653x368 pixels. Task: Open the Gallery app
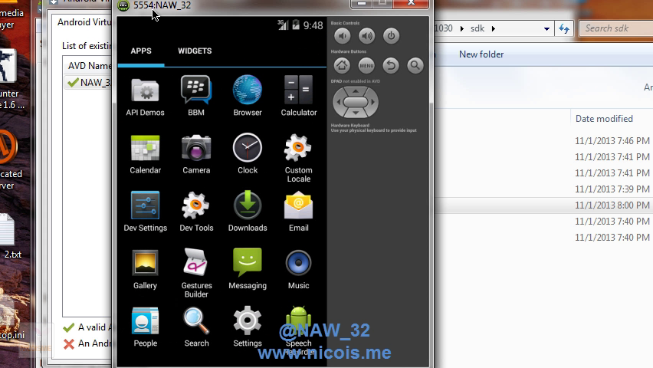145,269
